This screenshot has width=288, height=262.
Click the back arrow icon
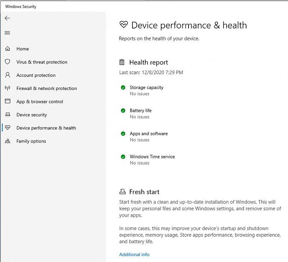tap(7, 18)
